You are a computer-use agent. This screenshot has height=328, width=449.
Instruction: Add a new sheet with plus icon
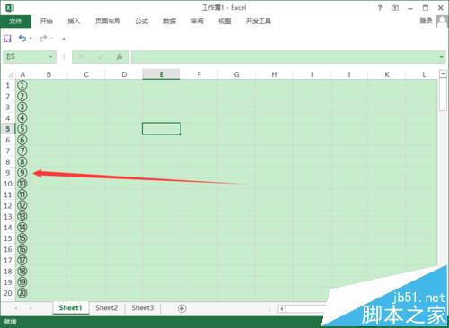pos(181,308)
